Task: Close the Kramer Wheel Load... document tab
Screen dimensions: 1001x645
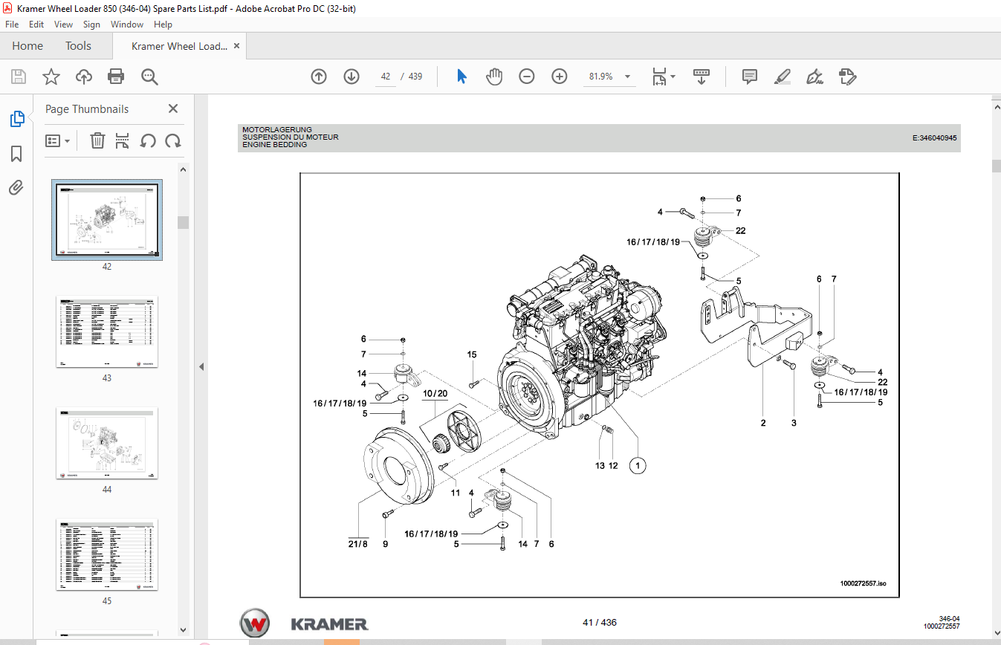Action: tap(237, 46)
